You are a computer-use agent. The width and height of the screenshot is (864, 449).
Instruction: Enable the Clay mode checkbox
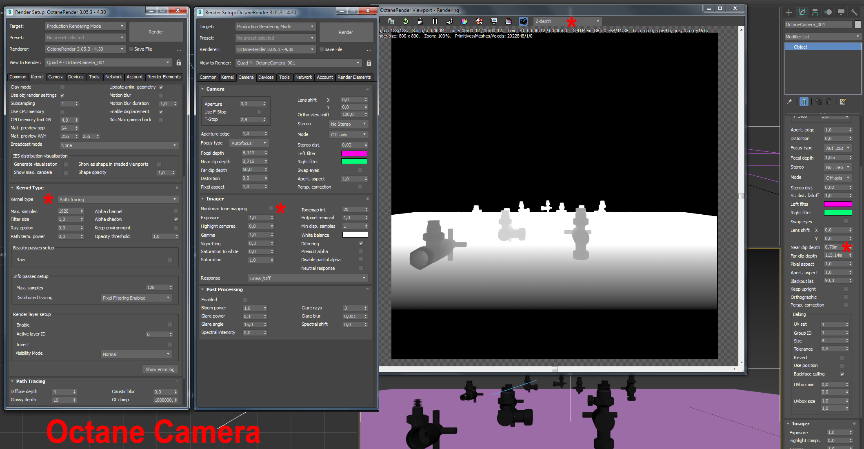point(62,87)
